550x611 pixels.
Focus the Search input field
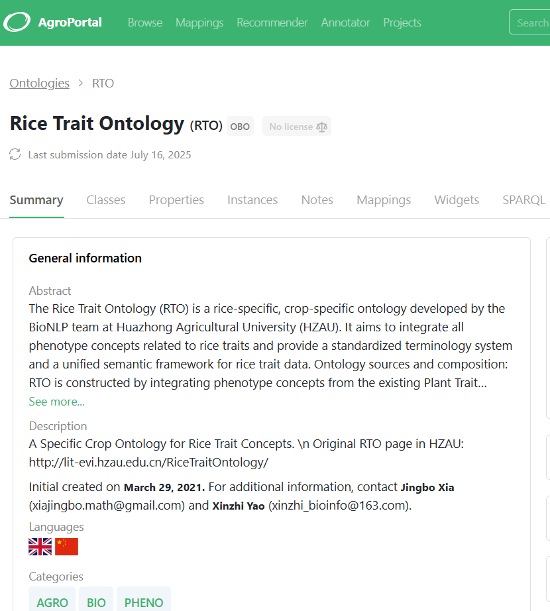[531, 23]
